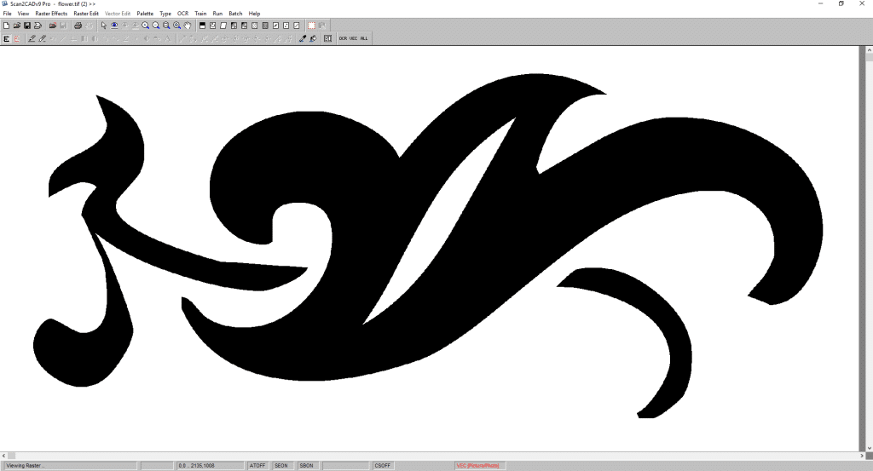Click the horizontal scrollbar right arrow
This screenshot has width=873, height=471.
[x=861, y=456]
